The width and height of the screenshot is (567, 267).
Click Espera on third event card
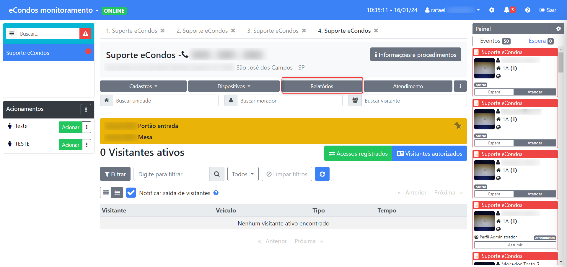[x=494, y=194]
